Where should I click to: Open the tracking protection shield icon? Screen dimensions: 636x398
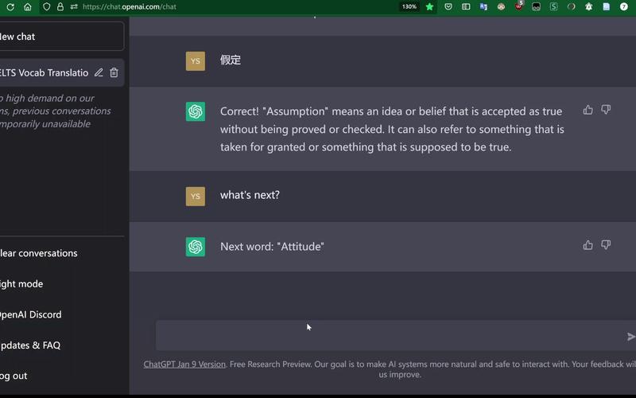tap(47, 7)
